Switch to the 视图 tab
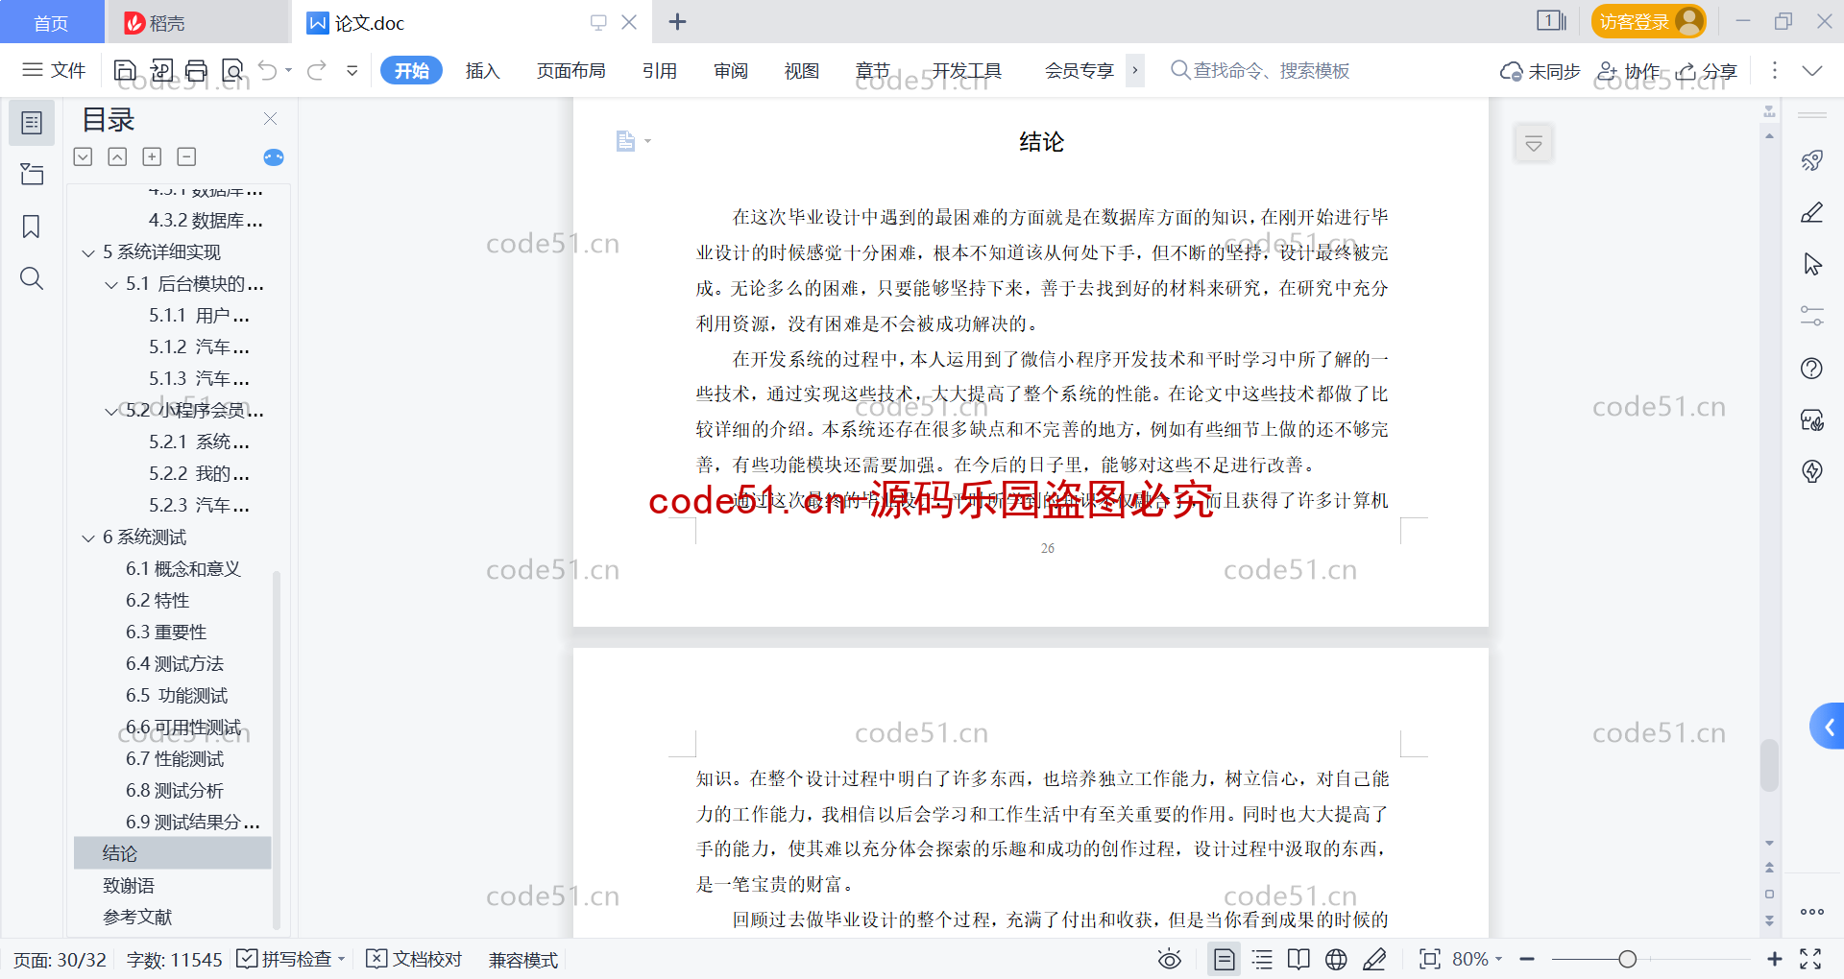 (x=801, y=70)
